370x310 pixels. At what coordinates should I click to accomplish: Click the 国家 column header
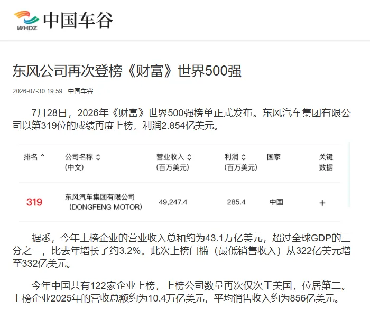click(273, 157)
